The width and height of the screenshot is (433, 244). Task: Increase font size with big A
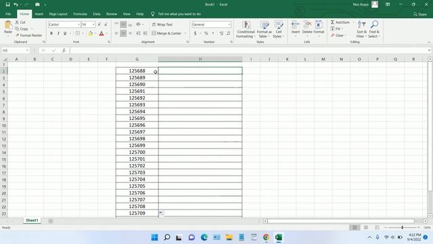99,24
